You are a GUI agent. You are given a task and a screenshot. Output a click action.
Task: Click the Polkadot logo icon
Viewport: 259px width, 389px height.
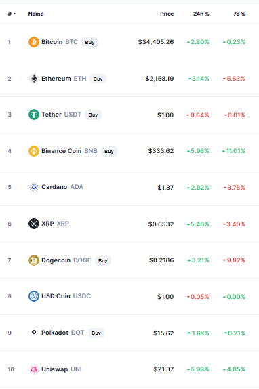[x=34, y=333]
